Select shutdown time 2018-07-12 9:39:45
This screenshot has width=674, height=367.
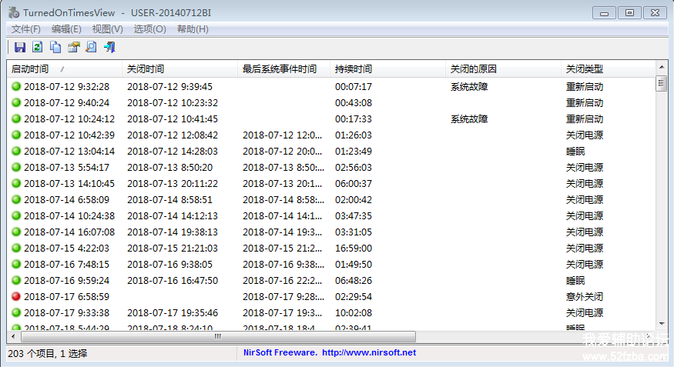tap(169, 87)
